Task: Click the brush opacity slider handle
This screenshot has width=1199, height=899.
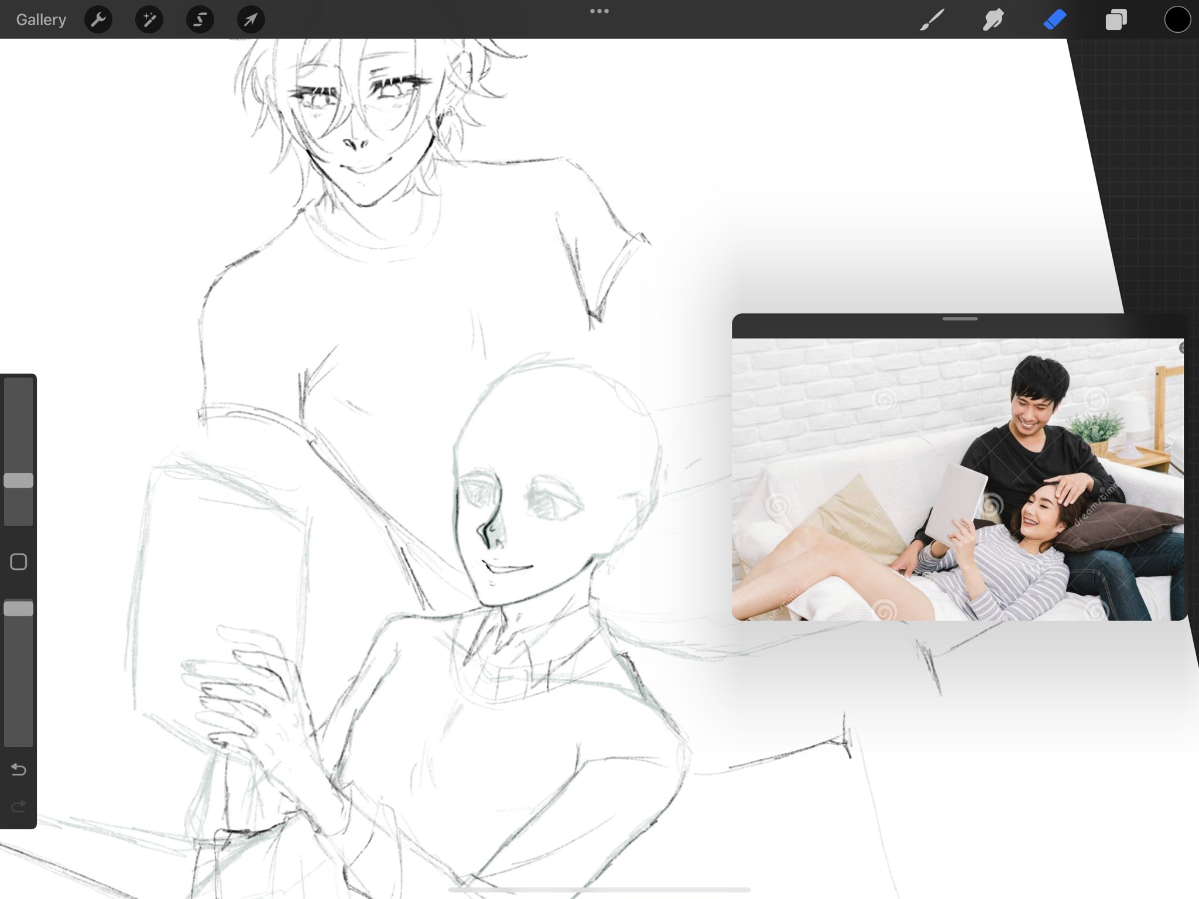Action: coord(19,609)
